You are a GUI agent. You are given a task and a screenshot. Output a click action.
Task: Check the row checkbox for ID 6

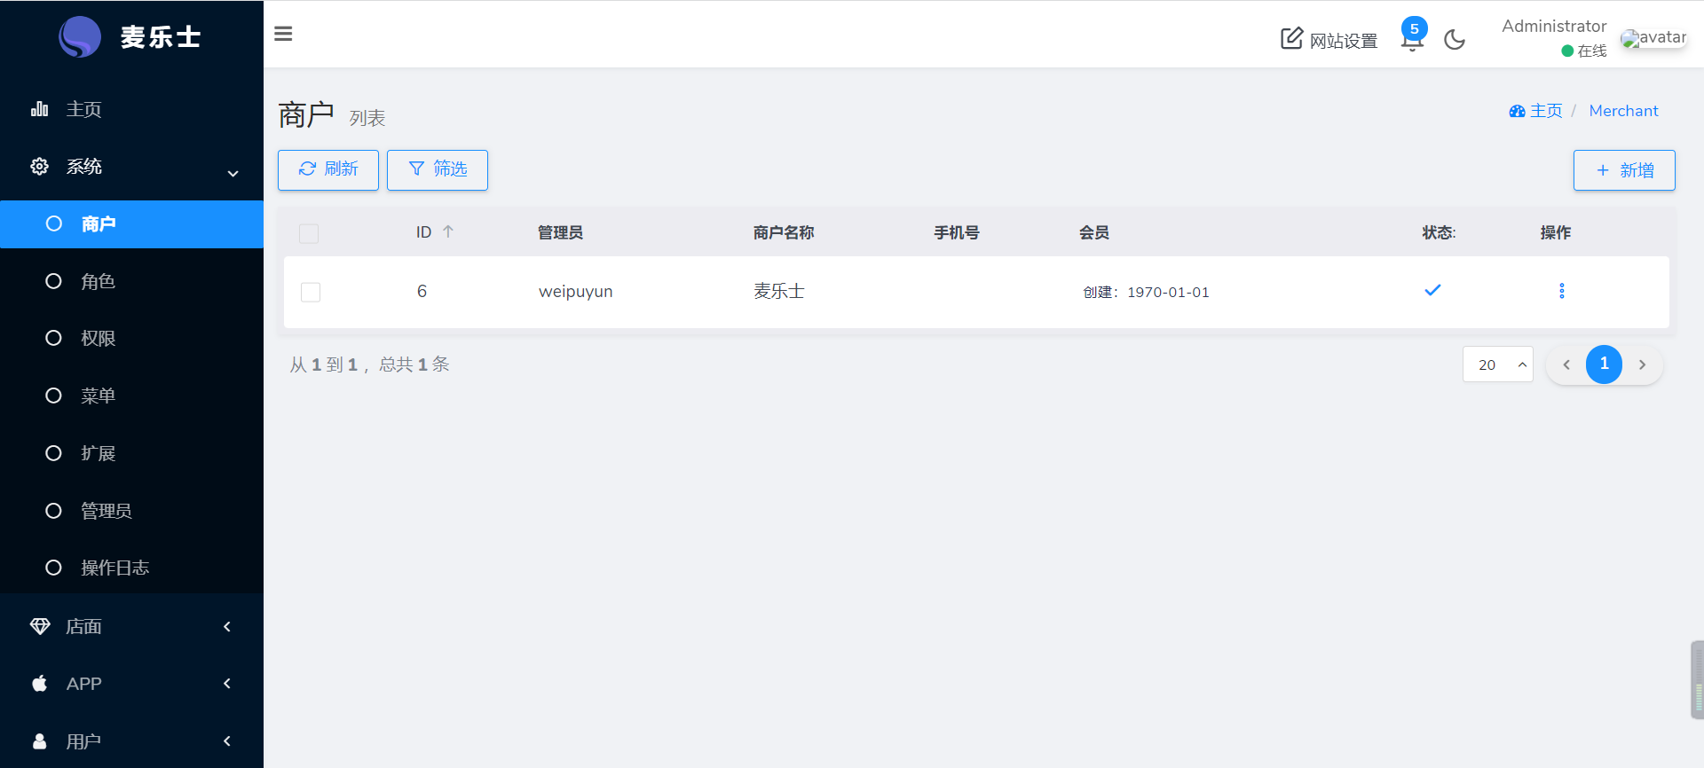[311, 292]
